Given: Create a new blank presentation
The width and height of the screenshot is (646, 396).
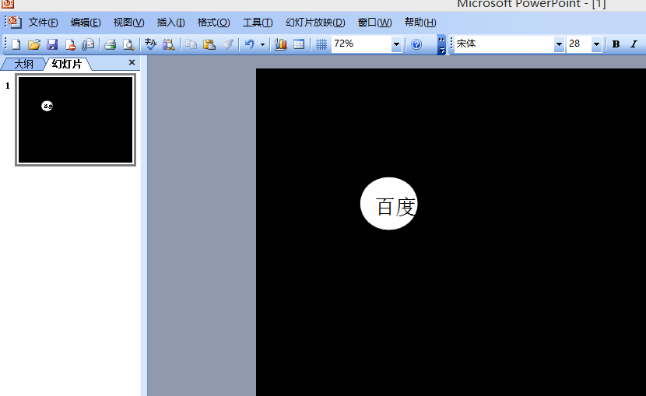Looking at the screenshot, I should click(x=16, y=44).
